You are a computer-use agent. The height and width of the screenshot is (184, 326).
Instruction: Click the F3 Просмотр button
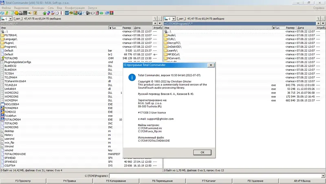pyautogui.click(x=23, y=181)
